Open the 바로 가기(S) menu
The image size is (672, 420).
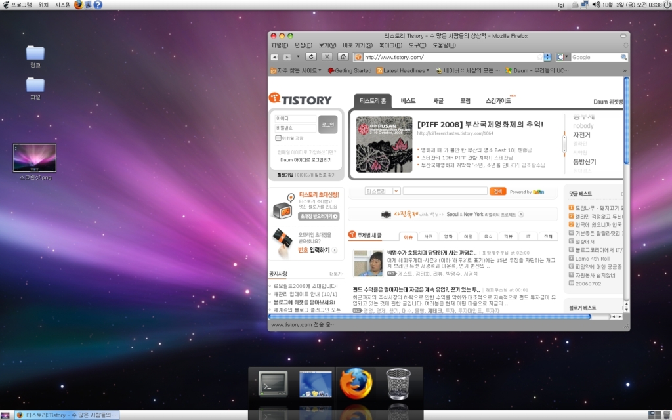[358, 45]
